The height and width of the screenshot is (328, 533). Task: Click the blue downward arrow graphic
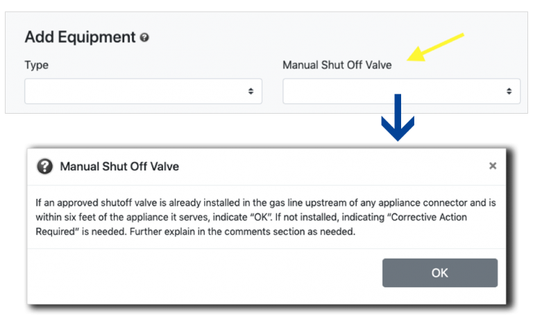[x=398, y=118]
